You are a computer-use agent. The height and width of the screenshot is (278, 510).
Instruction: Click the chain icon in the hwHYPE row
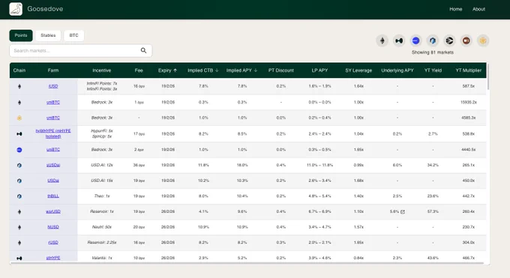pyautogui.click(x=19, y=133)
